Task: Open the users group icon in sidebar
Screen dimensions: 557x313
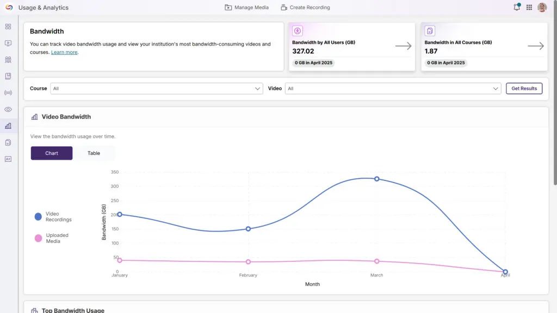Action: (x=8, y=60)
